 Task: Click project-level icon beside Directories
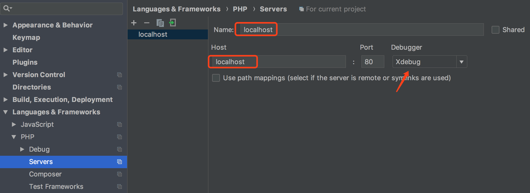click(120, 87)
